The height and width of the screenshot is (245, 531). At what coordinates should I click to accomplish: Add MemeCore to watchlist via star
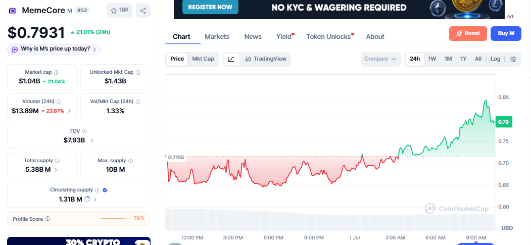[x=119, y=10]
